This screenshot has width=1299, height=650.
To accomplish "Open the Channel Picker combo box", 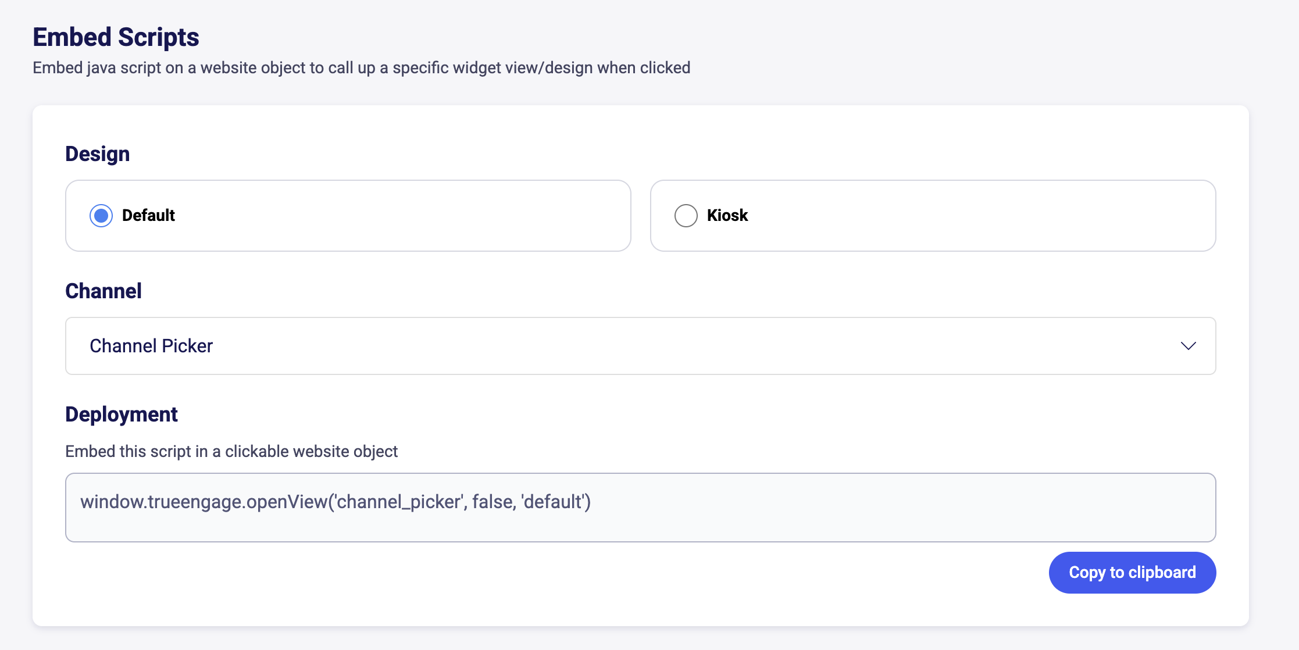I will 640,346.
